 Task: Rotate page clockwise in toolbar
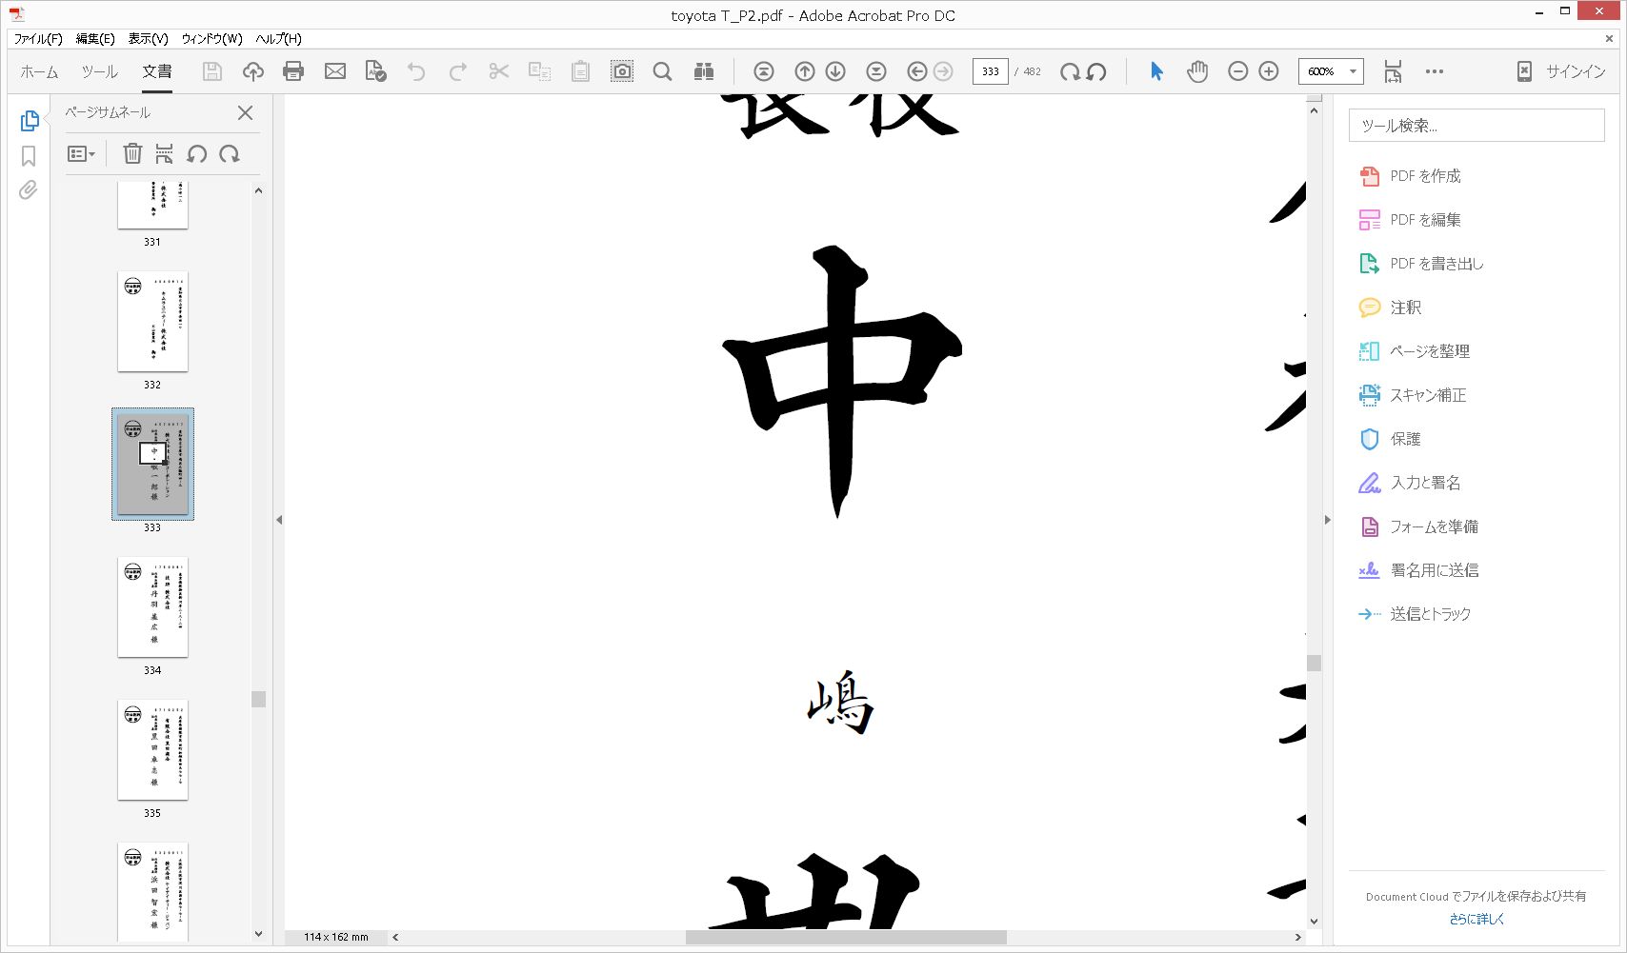(x=1070, y=71)
